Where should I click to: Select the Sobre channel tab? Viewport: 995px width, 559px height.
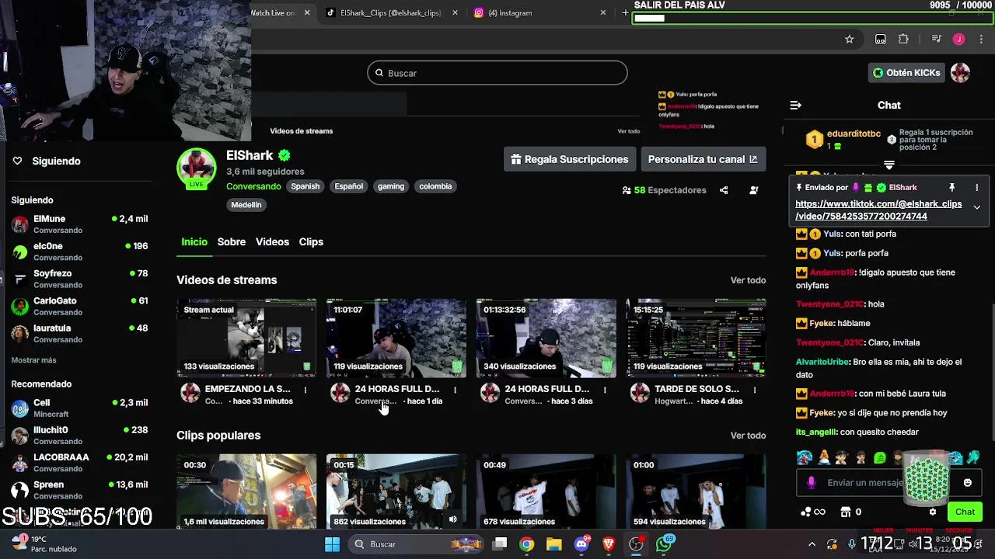pos(232,242)
